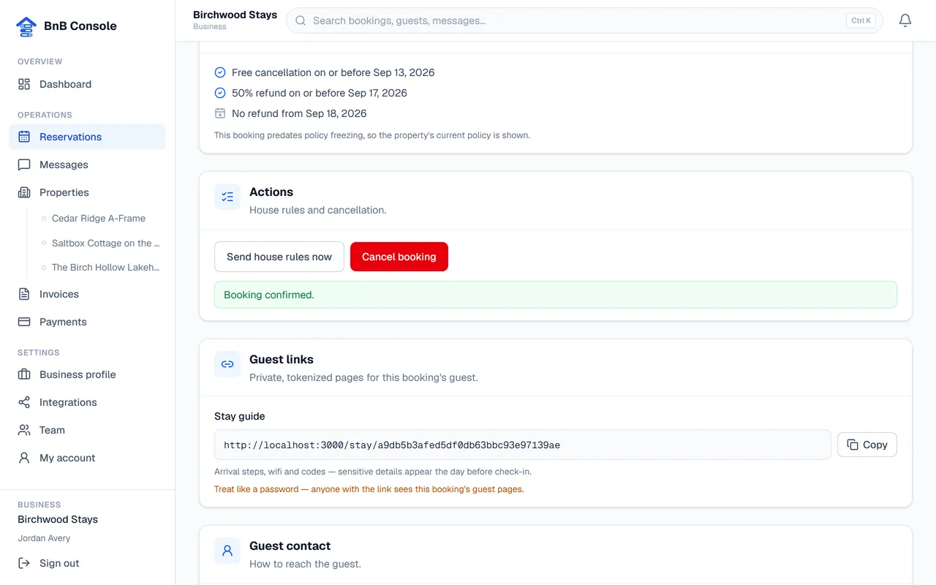This screenshot has height=585, width=936.
Task: Click the Team people icon
Action: click(24, 430)
